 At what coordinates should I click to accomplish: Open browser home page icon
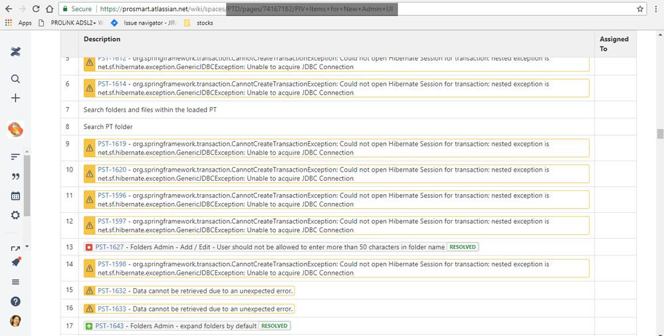pos(50,9)
